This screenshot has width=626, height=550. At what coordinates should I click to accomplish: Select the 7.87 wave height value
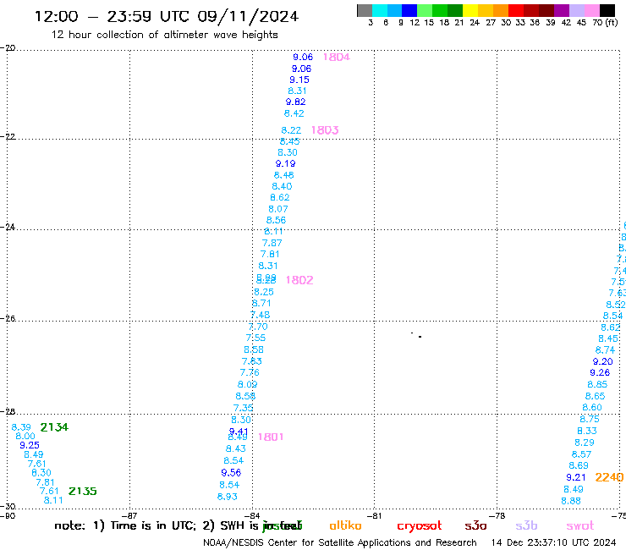(x=272, y=243)
